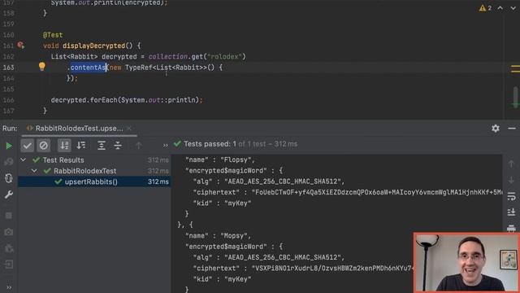
Task: Select the upsertRabbits() test row
Action: pyautogui.click(x=94, y=181)
